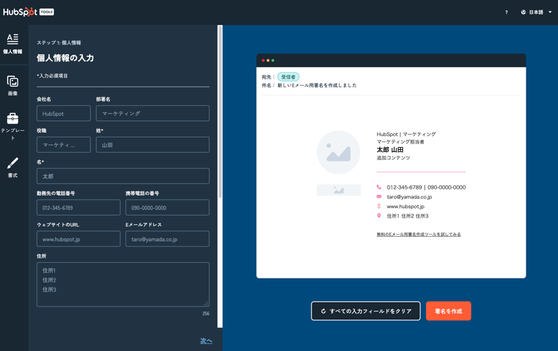Focus the 会社名 input field

64,114
